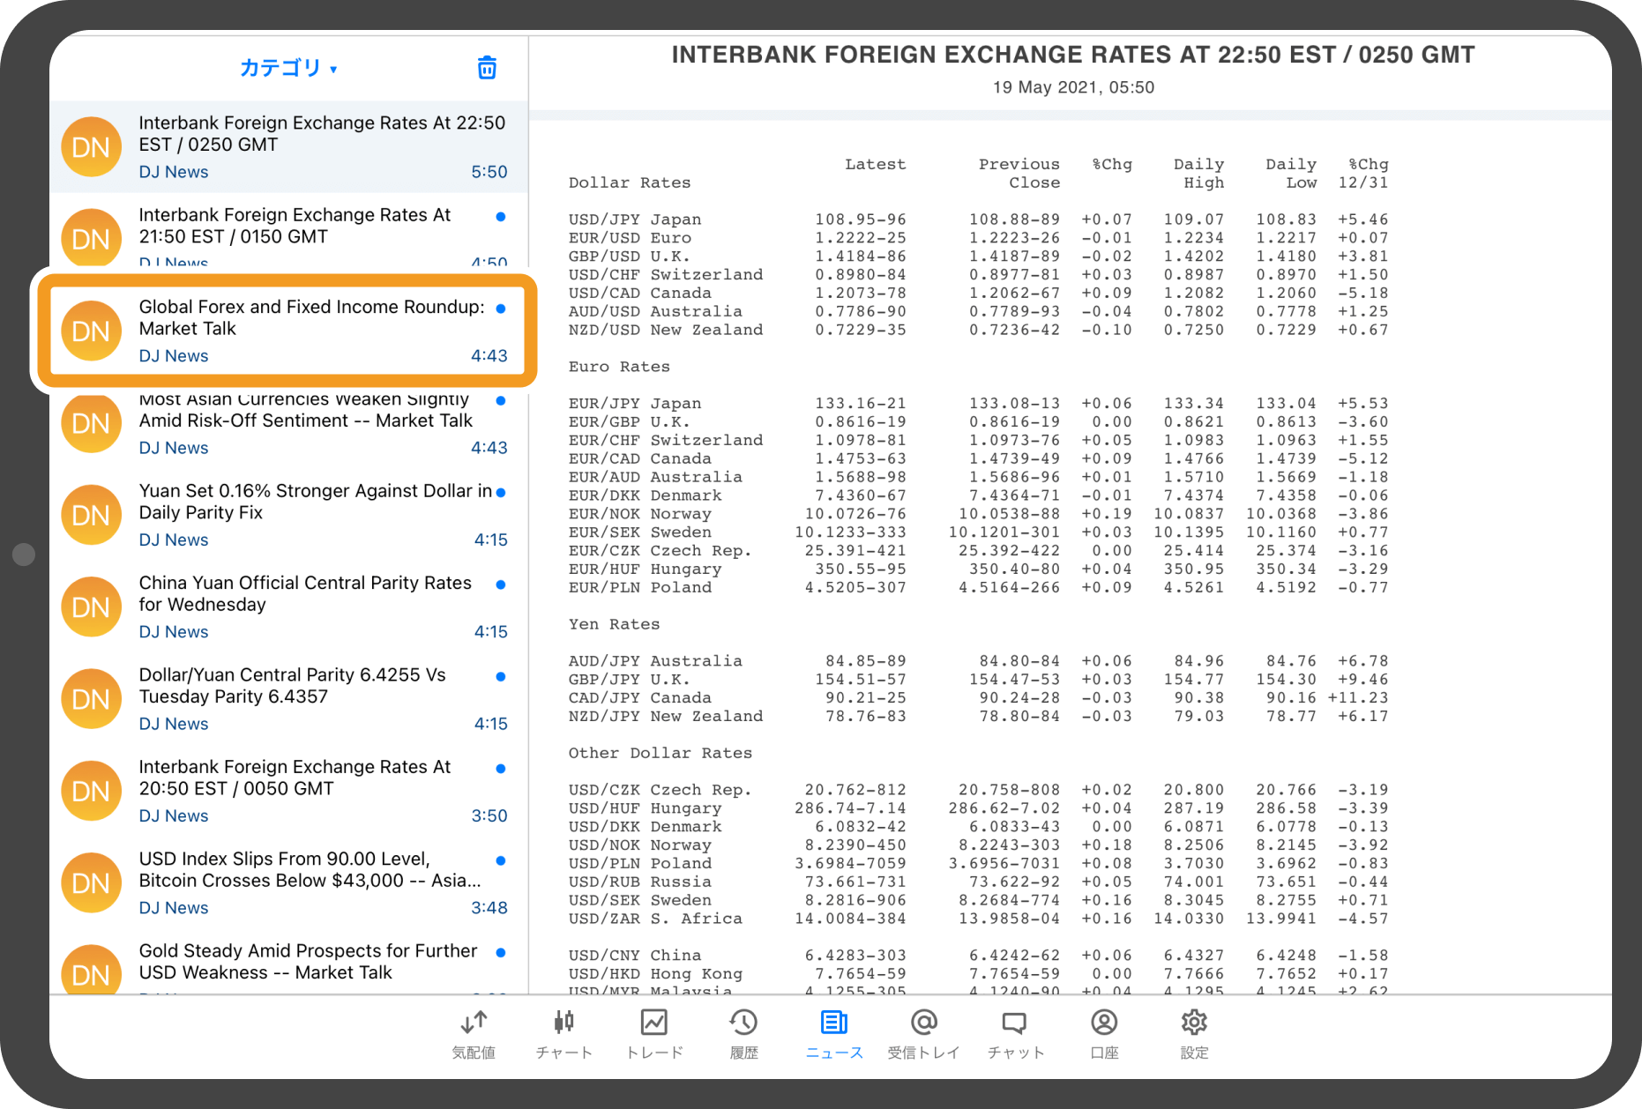Open the カテゴリ category dropdown
1642x1109 pixels.
coord(288,68)
